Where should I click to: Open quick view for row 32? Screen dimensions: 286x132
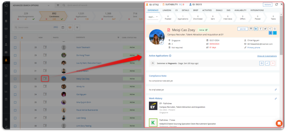tap(45, 79)
